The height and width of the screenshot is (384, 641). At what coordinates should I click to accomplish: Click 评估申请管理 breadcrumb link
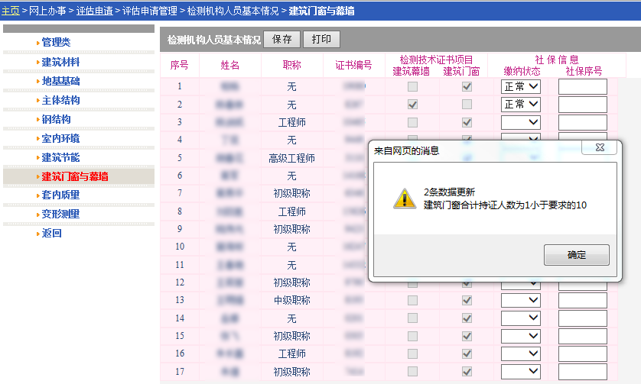point(149,11)
